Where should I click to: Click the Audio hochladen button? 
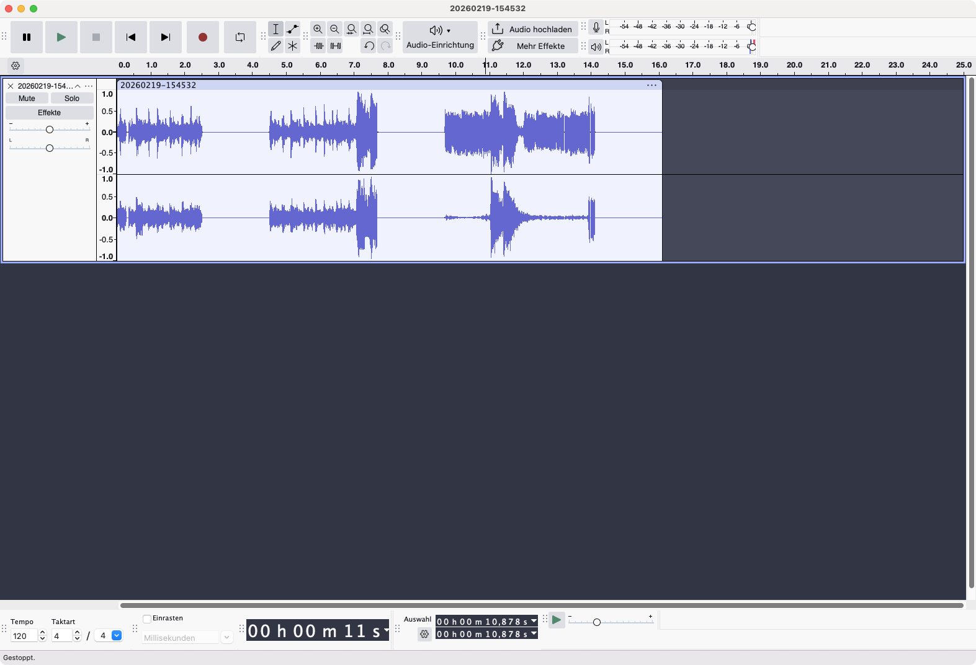(532, 29)
